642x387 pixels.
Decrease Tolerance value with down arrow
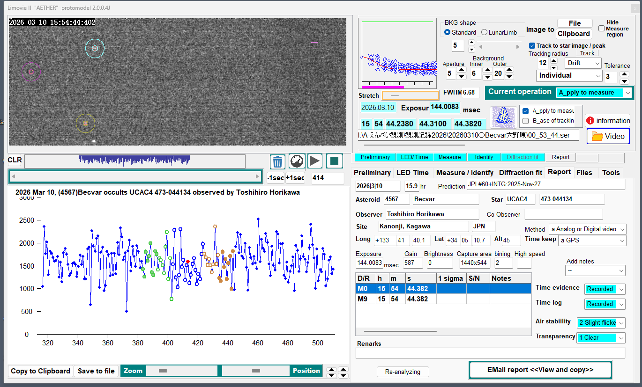[x=624, y=81]
